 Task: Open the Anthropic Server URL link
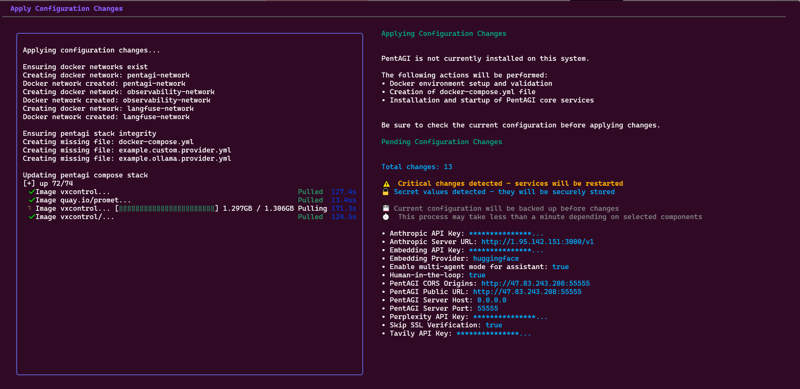tap(537, 242)
